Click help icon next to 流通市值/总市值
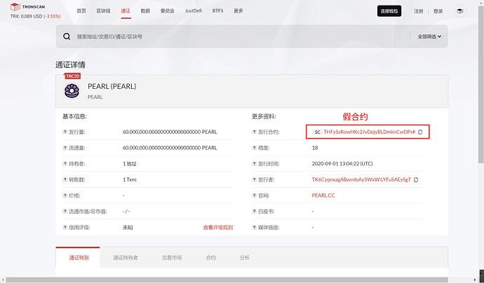Image resolution: width=484 pixels, height=283 pixels. click(x=65, y=212)
